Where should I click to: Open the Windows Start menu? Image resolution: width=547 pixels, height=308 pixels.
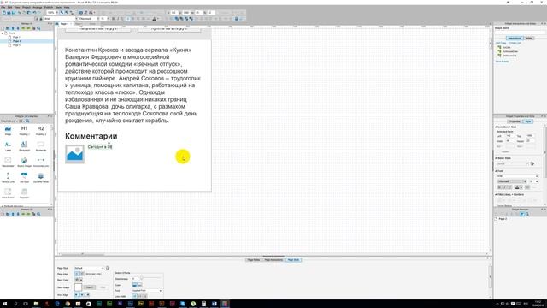point(5,304)
